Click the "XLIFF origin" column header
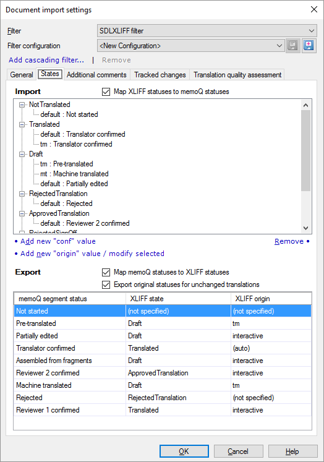Screen dimensions: 324x462 click(271, 299)
